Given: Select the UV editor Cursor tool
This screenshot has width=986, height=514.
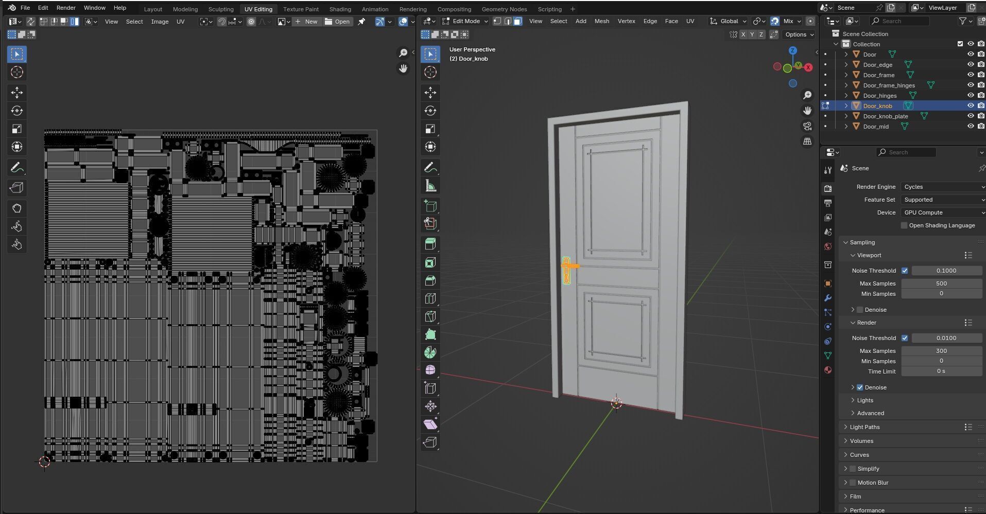Looking at the screenshot, I should click(17, 72).
